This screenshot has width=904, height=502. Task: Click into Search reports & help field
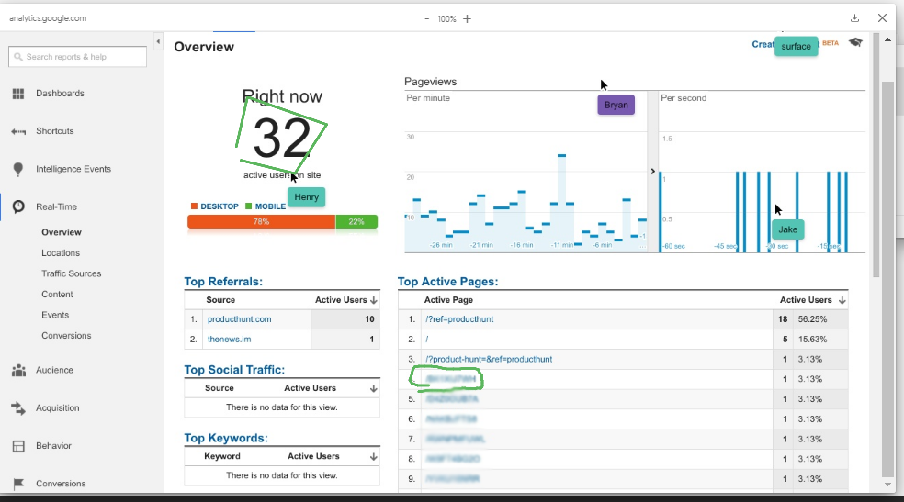77,57
